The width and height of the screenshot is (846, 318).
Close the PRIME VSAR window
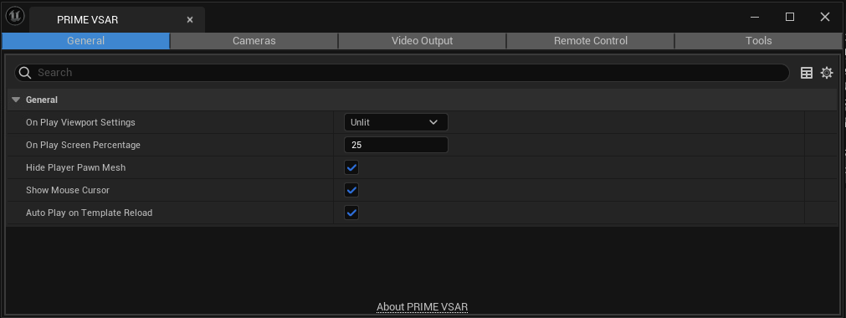tap(825, 17)
